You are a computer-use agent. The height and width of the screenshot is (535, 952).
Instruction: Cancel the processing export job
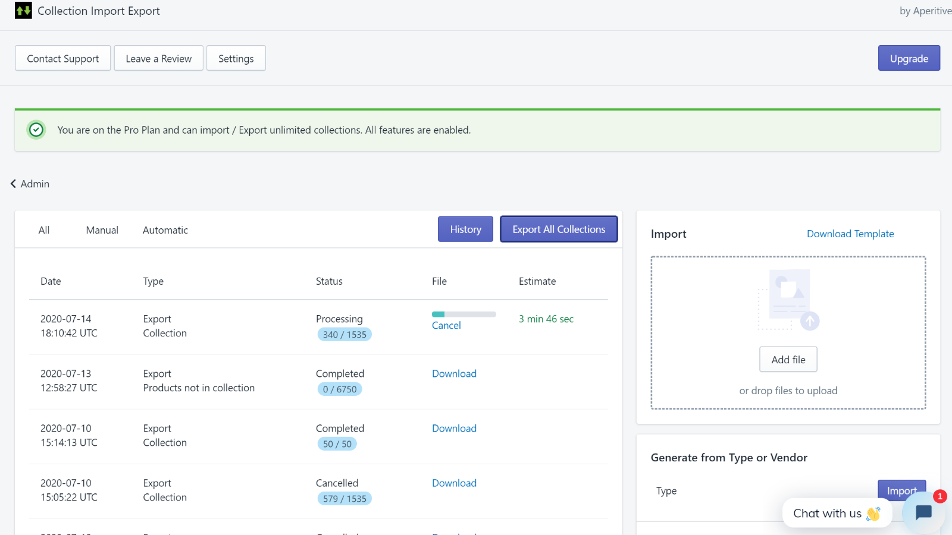click(x=446, y=325)
